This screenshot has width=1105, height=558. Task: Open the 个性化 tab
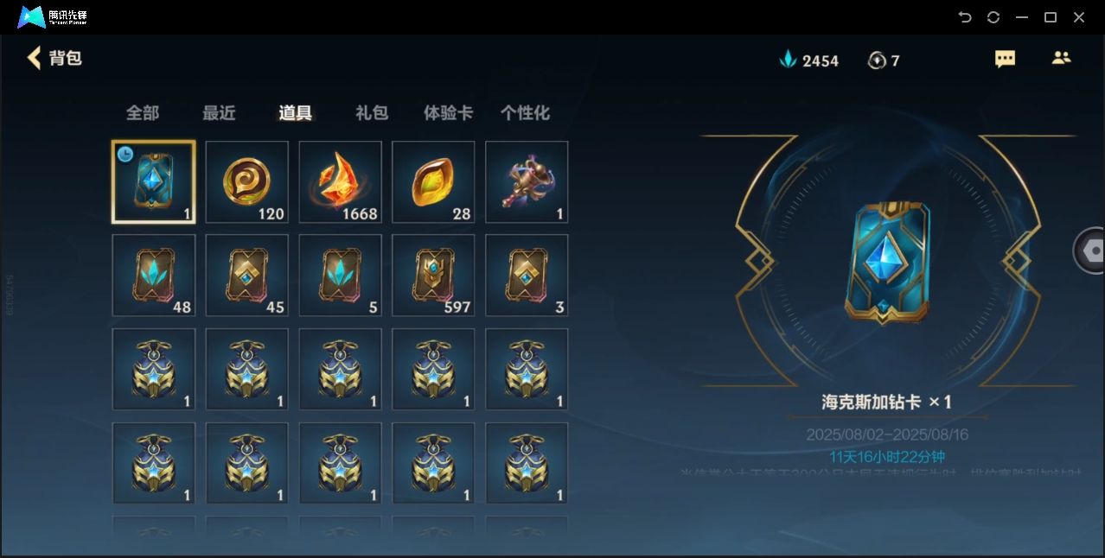[x=525, y=113]
